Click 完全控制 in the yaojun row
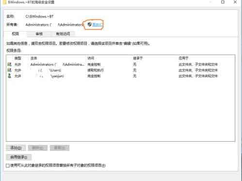Viewport: 242px width, 181px height. 94,76
